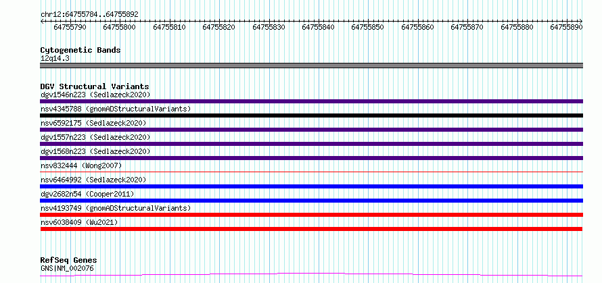Click ruler position 64755790
This screenshot has height=283, width=602.
click(70, 27)
